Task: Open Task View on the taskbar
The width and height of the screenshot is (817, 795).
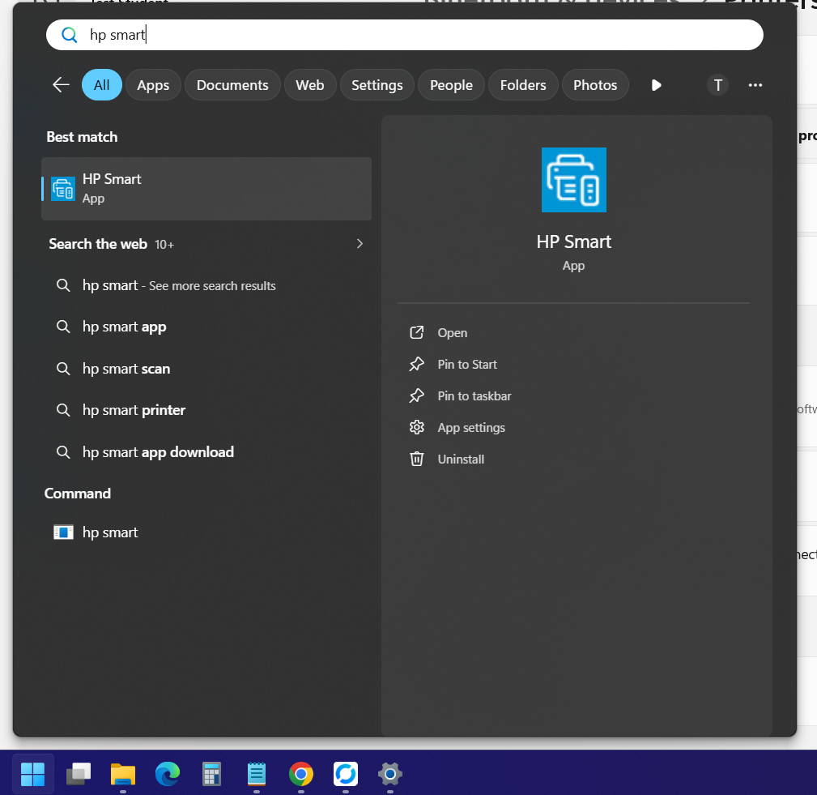Action: (79, 774)
